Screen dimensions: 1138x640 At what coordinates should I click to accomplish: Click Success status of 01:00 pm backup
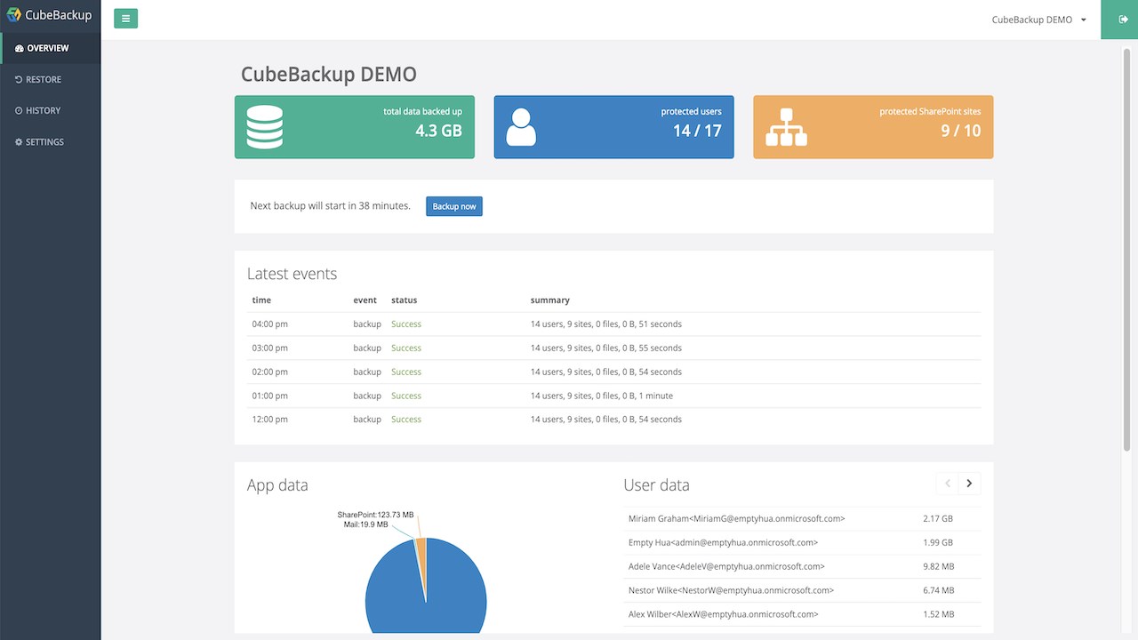[406, 396]
